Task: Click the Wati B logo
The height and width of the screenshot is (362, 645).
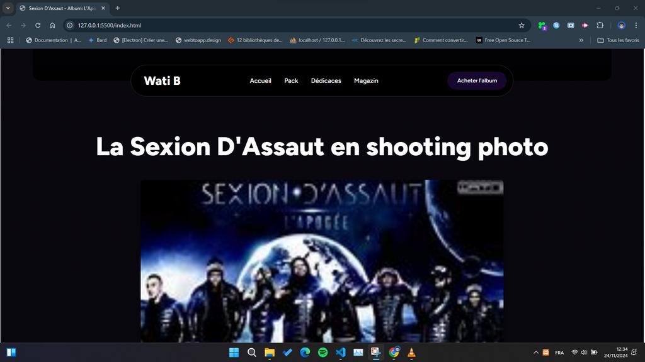Action: coord(162,81)
